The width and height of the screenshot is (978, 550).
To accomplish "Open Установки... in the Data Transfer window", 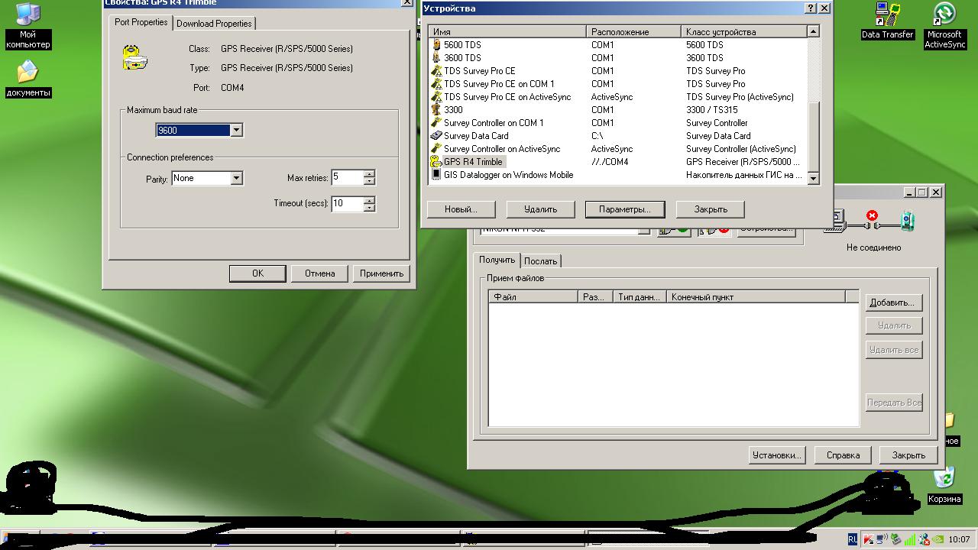I will tap(776, 455).
